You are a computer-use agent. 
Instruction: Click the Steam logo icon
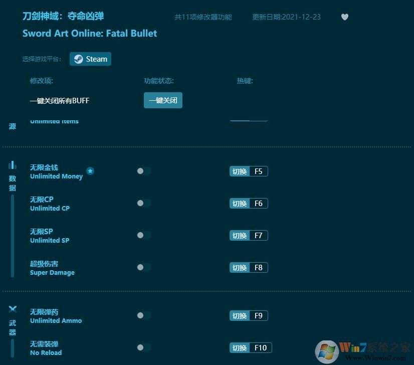click(78, 59)
